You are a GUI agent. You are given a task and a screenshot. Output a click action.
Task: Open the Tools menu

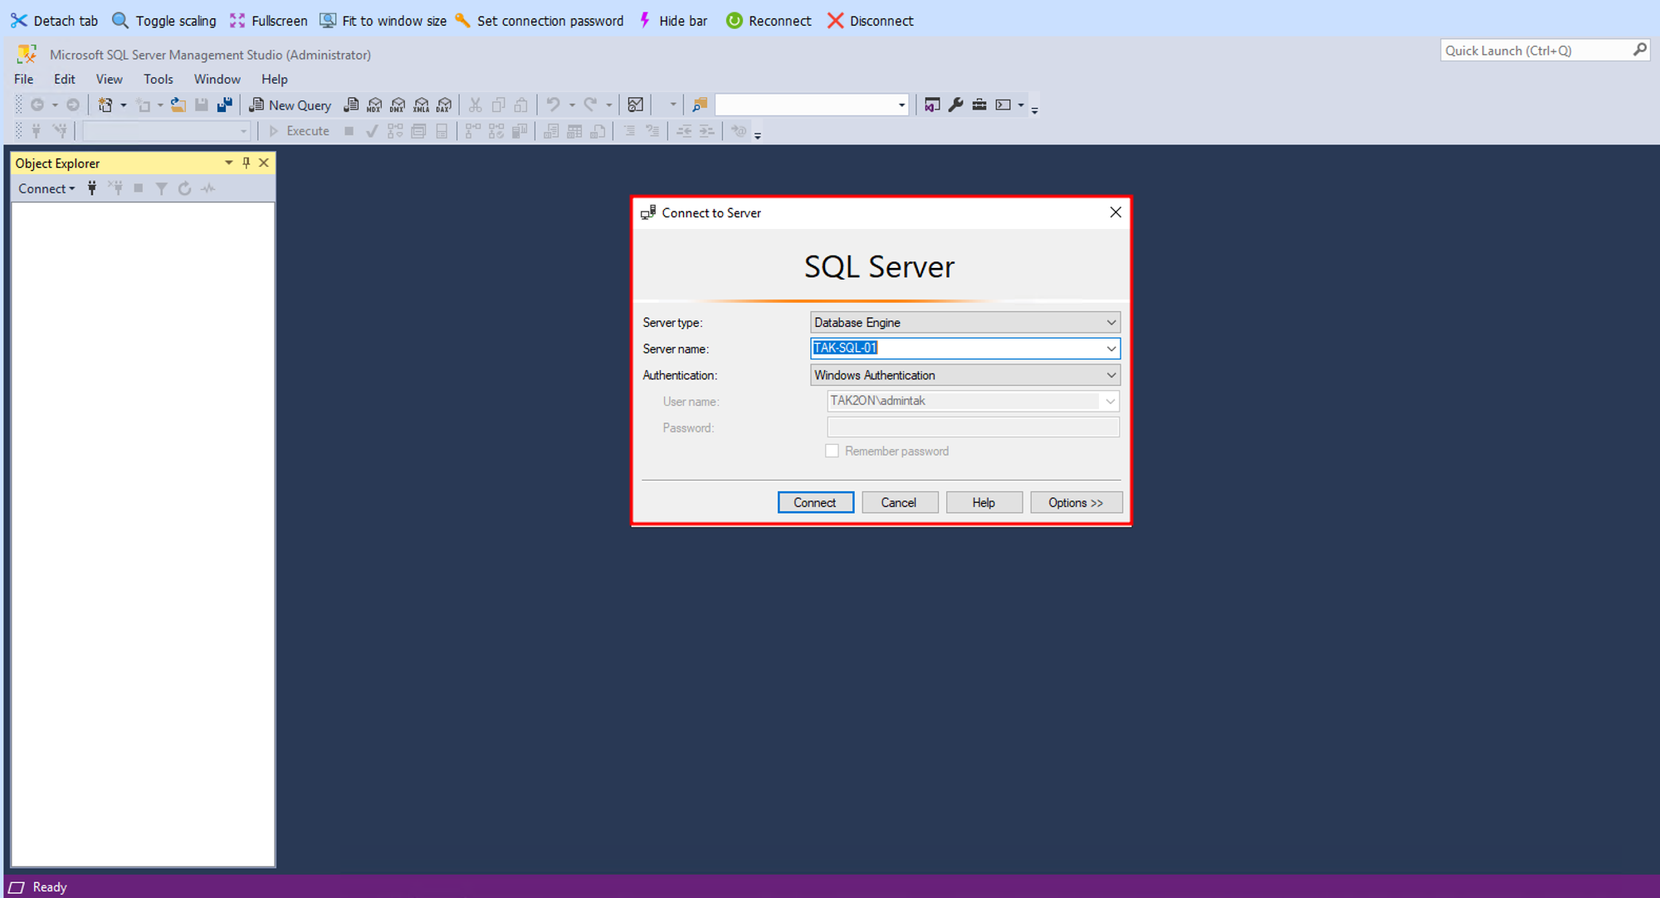coord(158,79)
